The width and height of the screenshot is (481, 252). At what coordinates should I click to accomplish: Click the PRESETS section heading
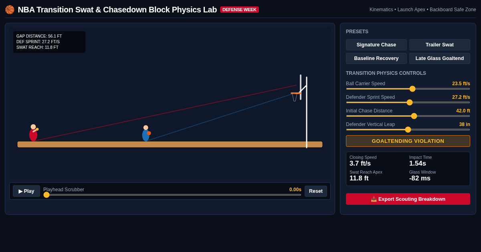(x=357, y=32)
